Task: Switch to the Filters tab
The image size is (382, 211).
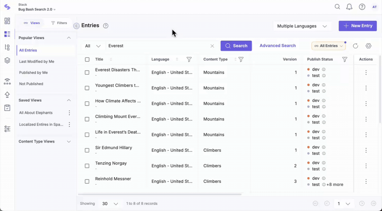Action: click(x=59, y=23)
